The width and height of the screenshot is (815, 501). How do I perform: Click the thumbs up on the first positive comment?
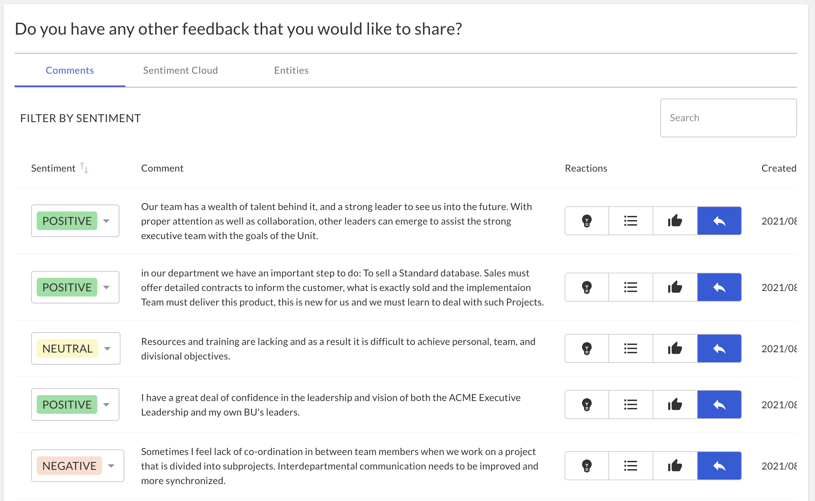675,221
